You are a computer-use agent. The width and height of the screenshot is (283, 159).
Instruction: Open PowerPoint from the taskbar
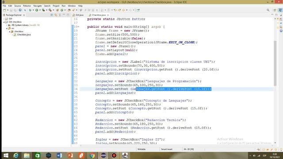click(70, 155)
